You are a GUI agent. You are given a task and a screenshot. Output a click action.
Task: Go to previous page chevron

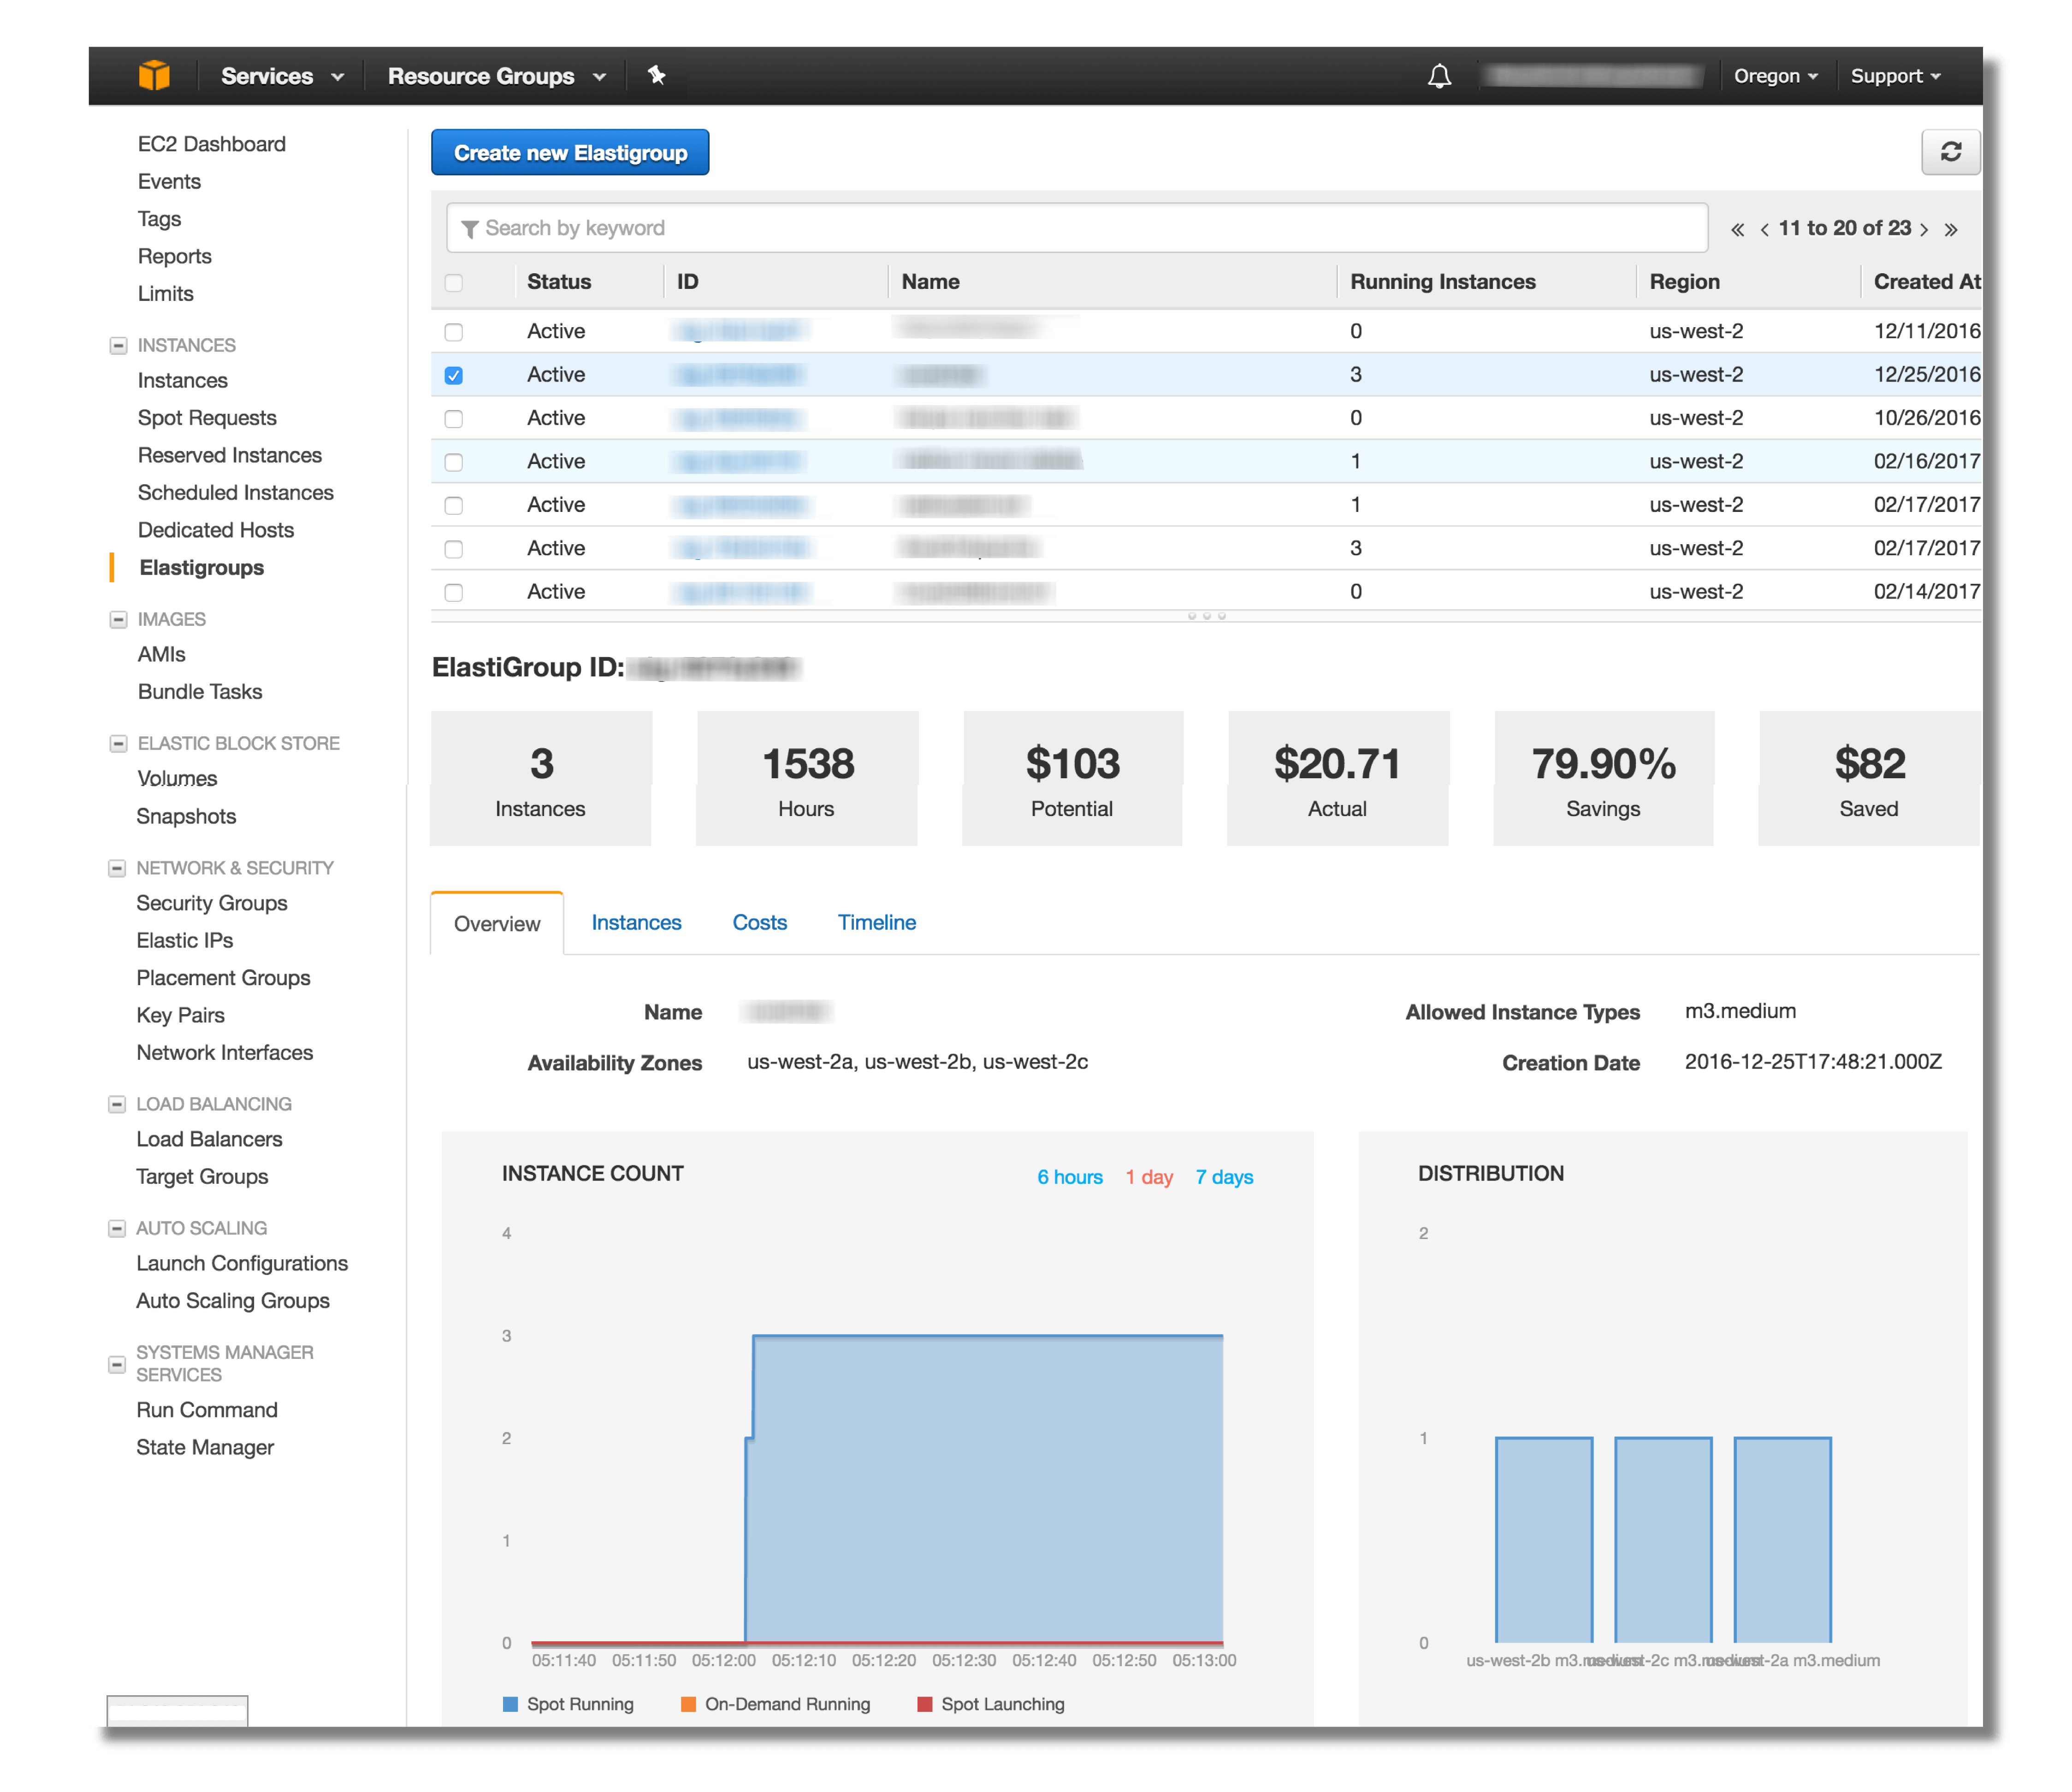pos(1764,230)
